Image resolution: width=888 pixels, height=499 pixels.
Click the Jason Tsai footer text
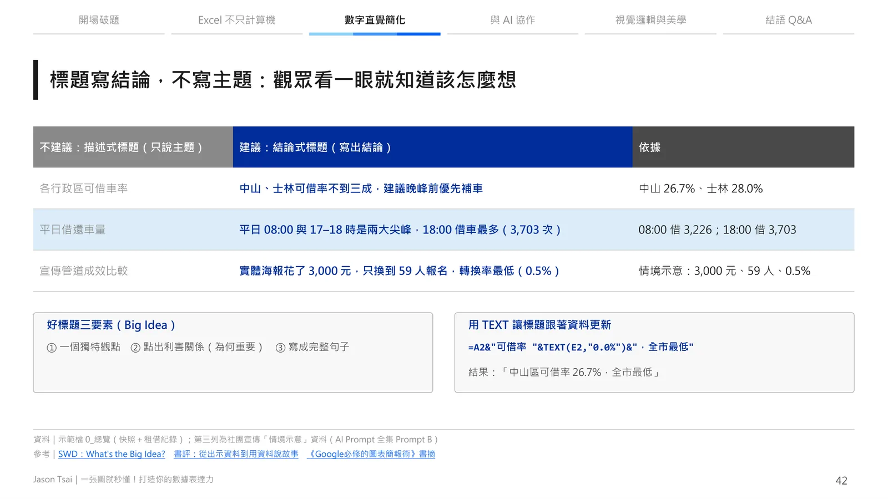123,480
